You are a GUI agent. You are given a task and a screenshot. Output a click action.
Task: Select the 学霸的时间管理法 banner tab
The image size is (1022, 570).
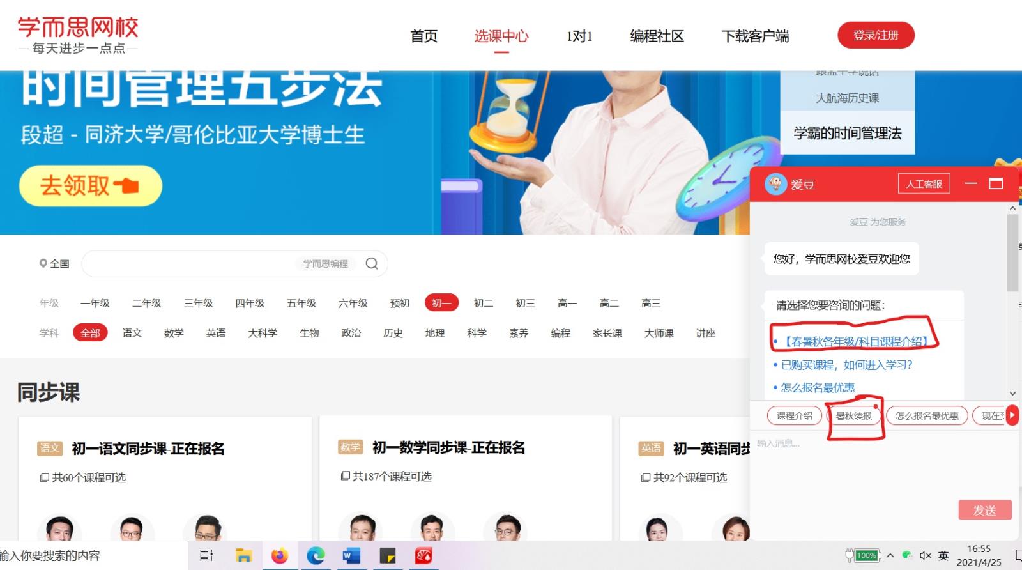coord(847,133)
